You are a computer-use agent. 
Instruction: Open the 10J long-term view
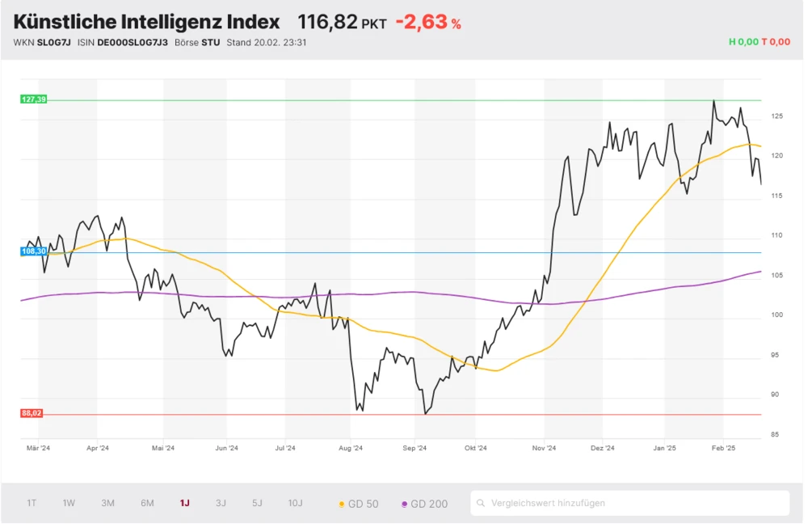click(295, 503)
